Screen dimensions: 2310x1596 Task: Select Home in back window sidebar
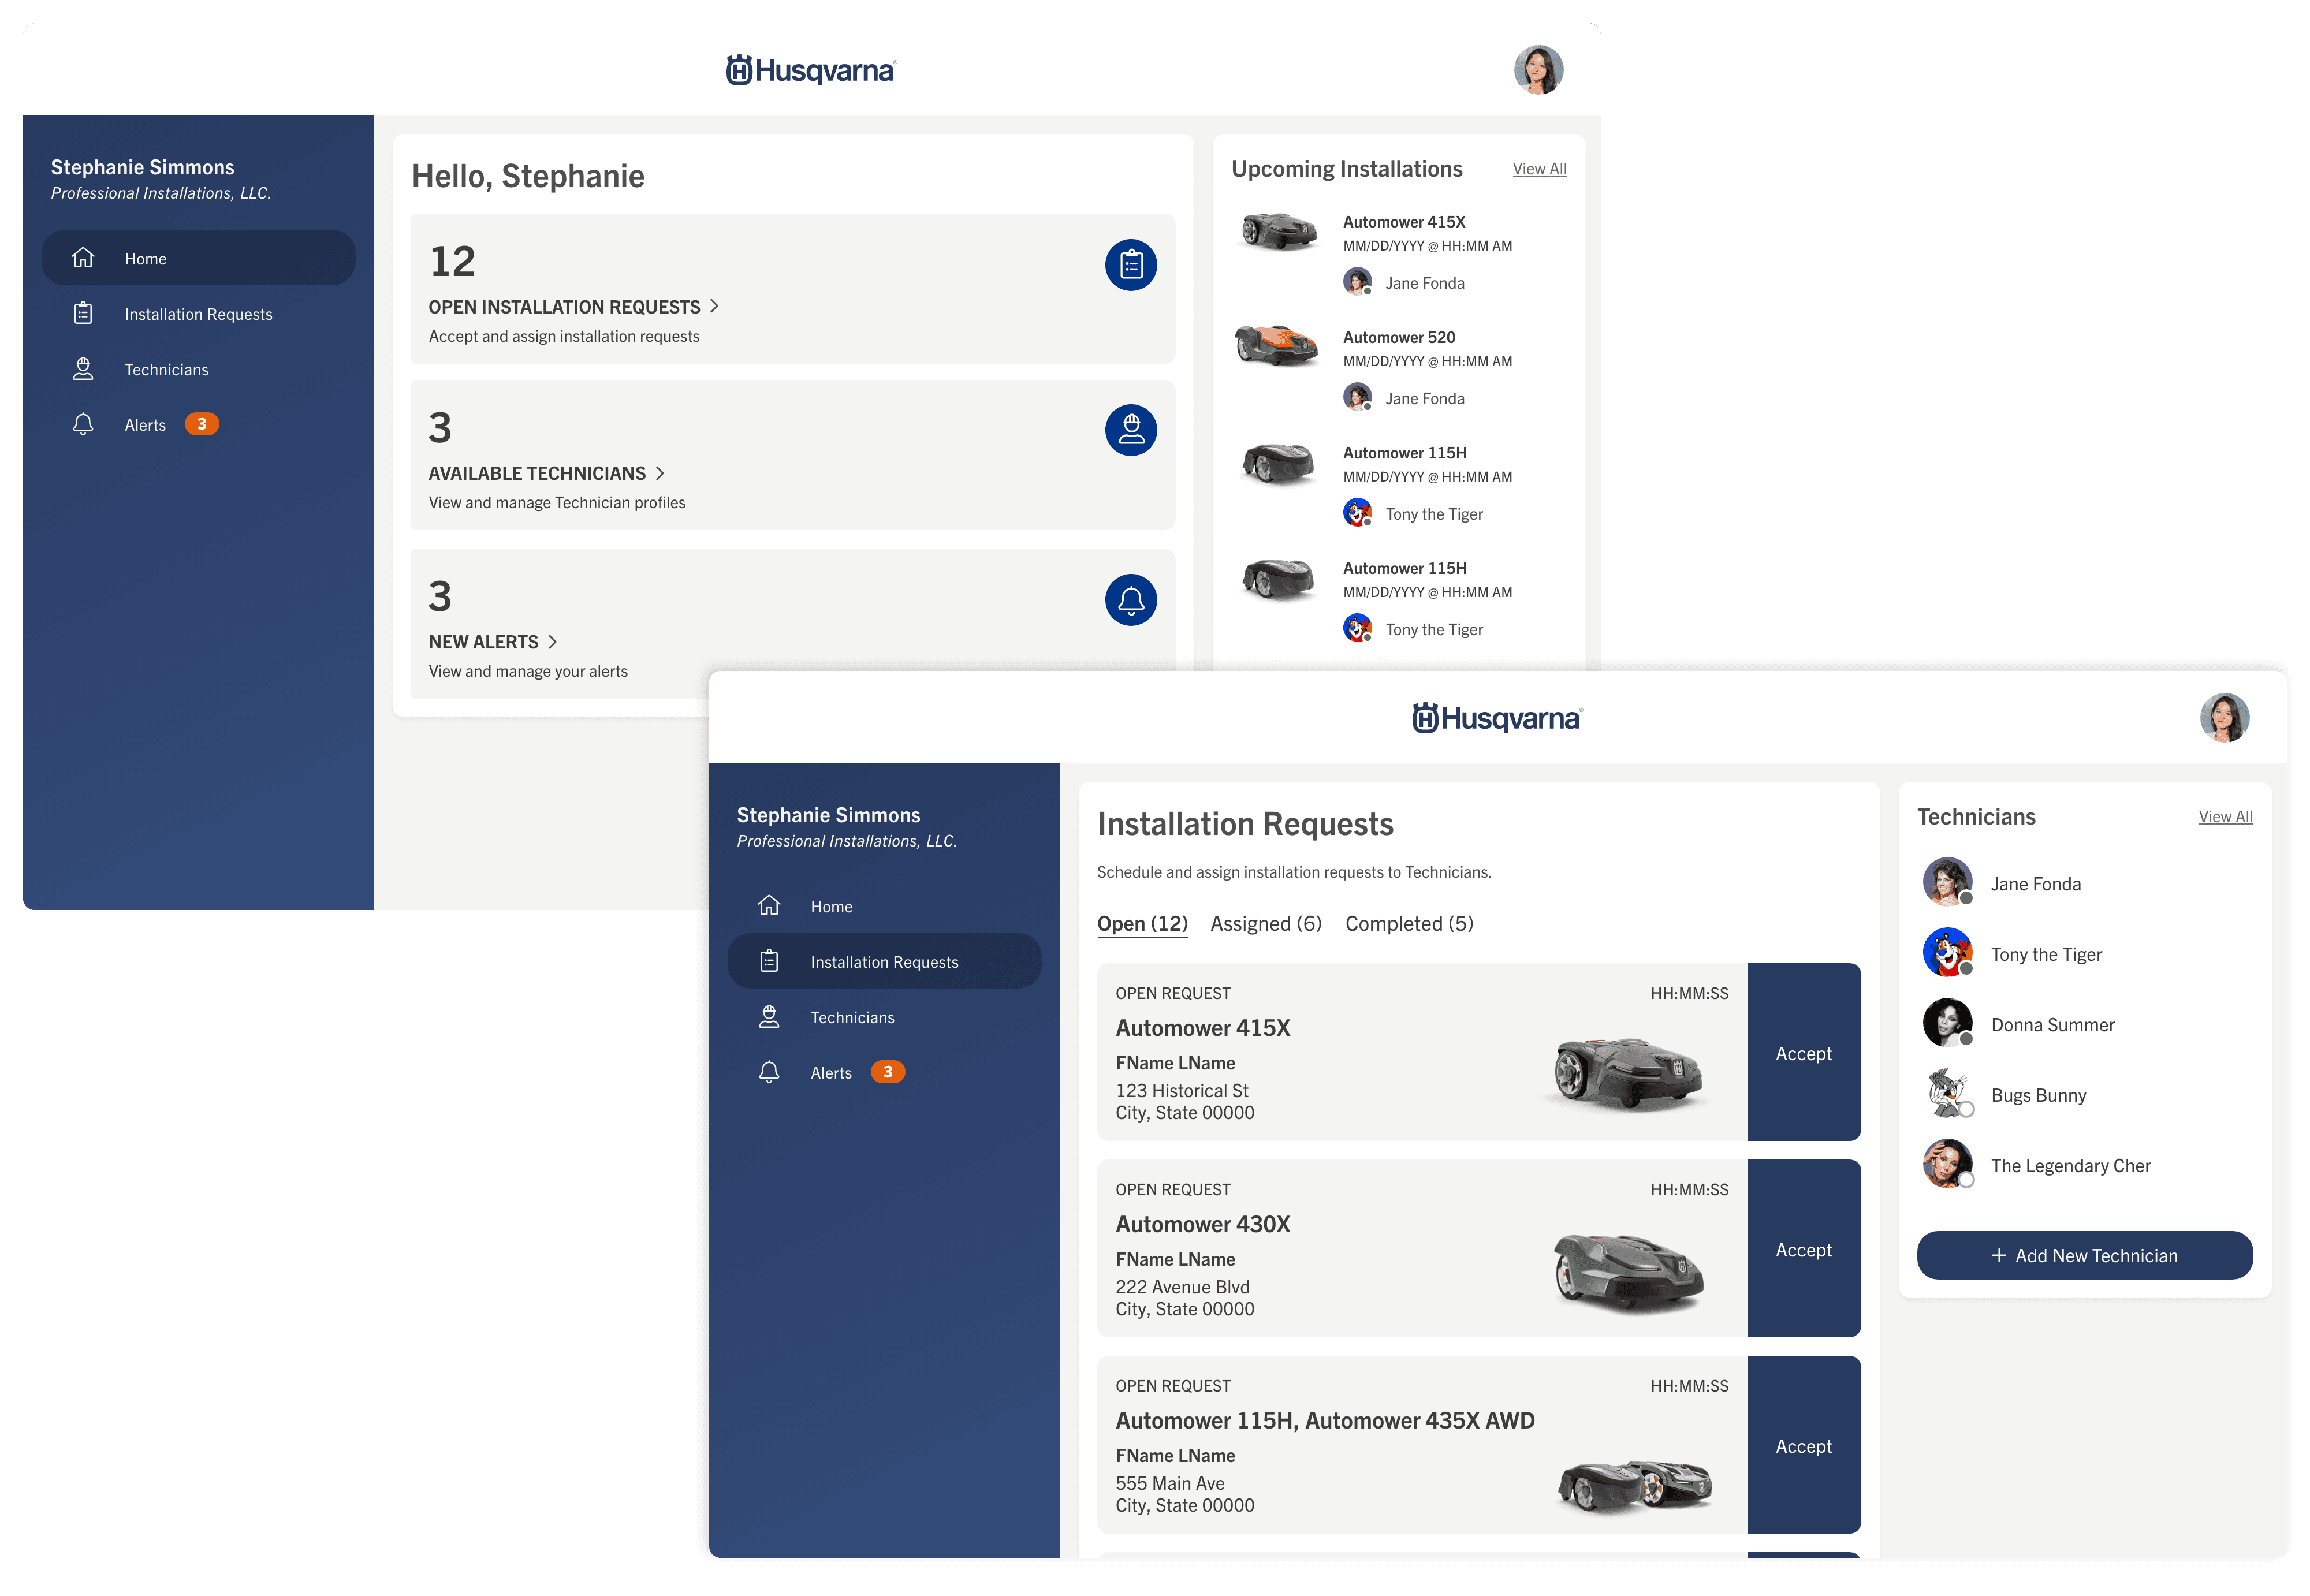point(198,258)
